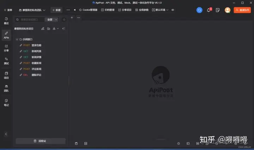Viewport: 254px width, 150px height.
Task: Click the orange 邀请协作 invite button
Action: pos(242,10)
